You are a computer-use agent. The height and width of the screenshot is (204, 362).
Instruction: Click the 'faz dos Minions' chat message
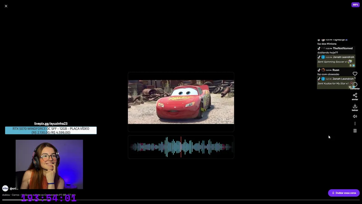327,44
